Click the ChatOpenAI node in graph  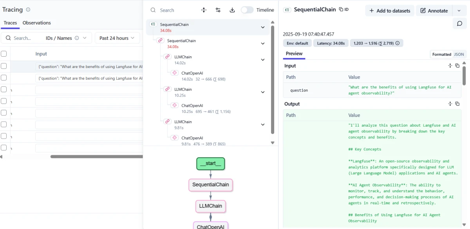(211, 225)
